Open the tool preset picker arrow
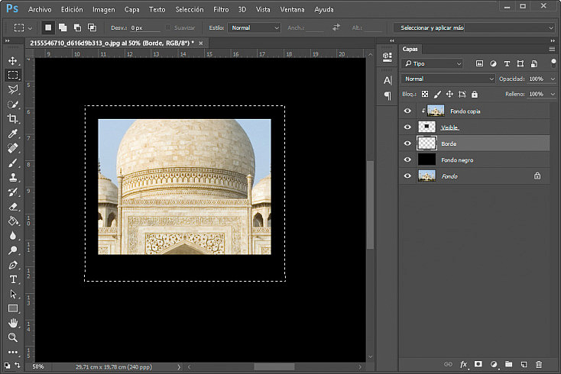 30,28
